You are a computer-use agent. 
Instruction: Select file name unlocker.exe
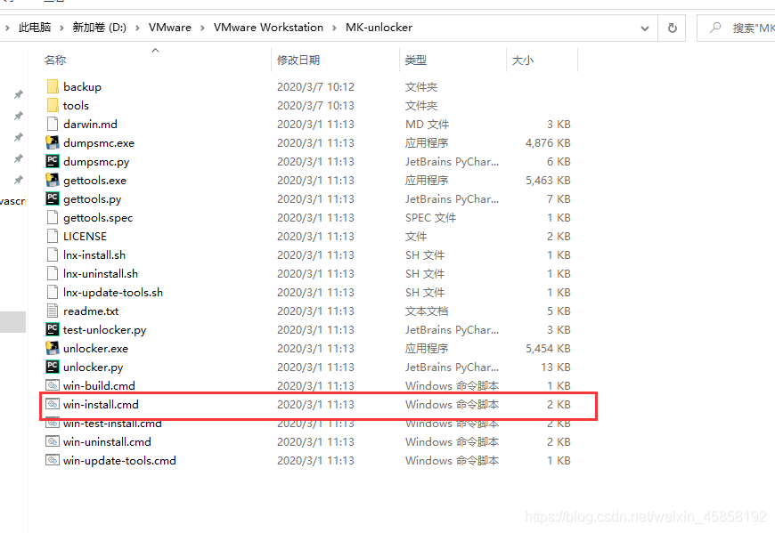pos(96,349)
